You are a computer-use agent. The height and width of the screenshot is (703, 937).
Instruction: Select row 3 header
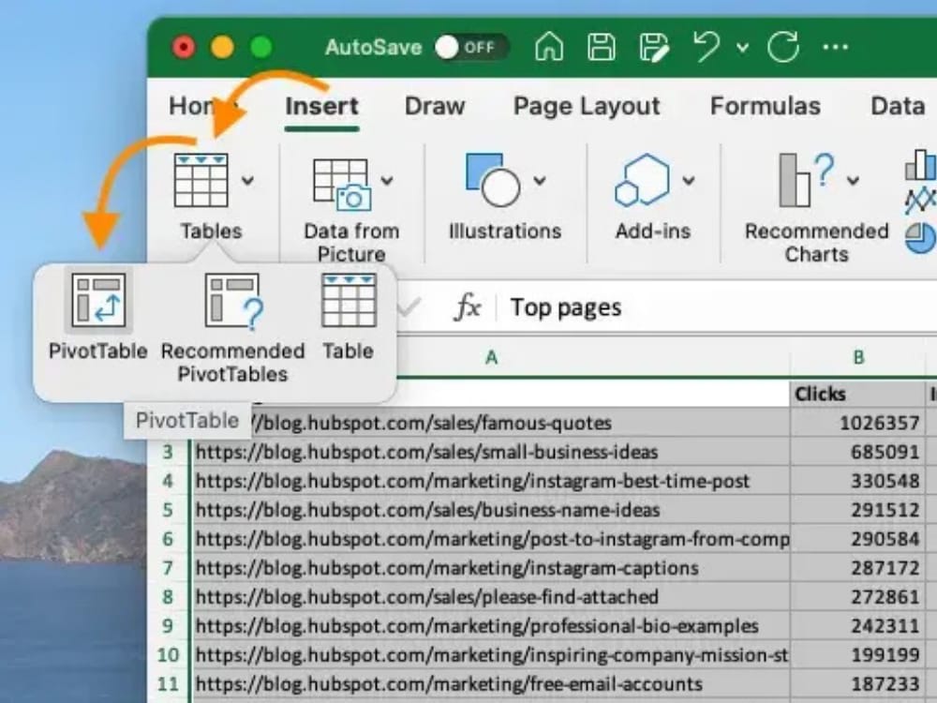tap(168, 452)
